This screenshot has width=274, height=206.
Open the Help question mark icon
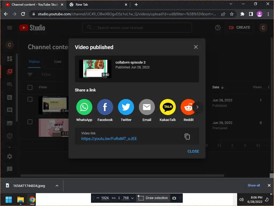(x=218, y=28)
